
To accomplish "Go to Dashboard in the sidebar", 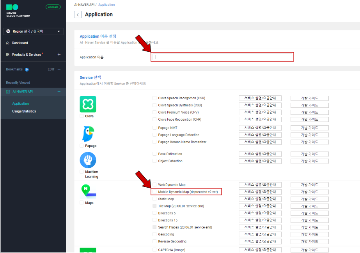I will coord(20,43).
